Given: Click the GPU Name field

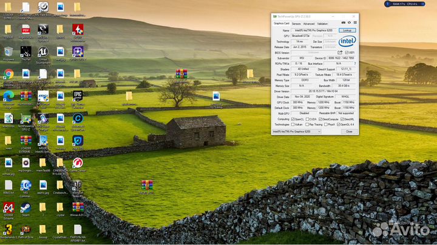Looking at the screenshot, I should click(314, 30).
